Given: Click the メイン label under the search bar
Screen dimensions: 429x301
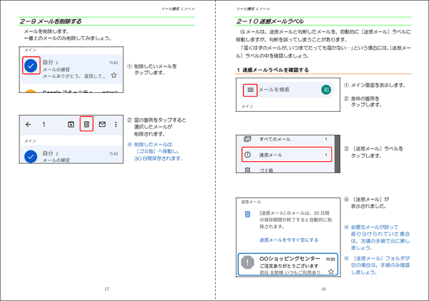Looking at the screenshot, I should [x=247, y=106].
